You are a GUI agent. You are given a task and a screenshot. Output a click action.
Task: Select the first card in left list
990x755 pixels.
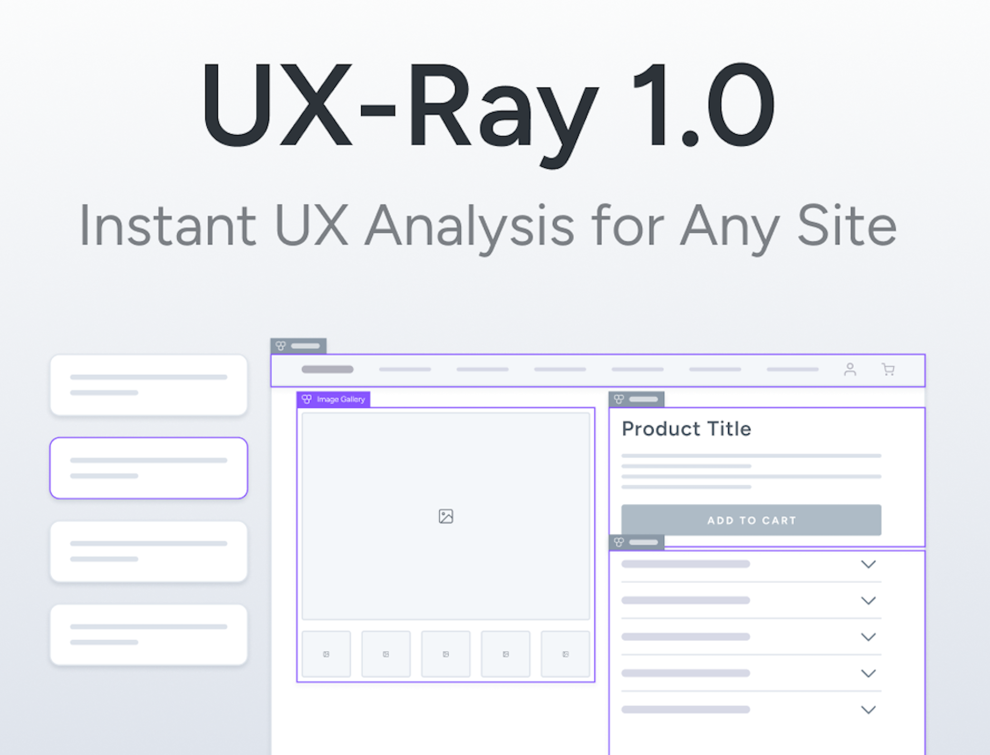tap(149, 385)
